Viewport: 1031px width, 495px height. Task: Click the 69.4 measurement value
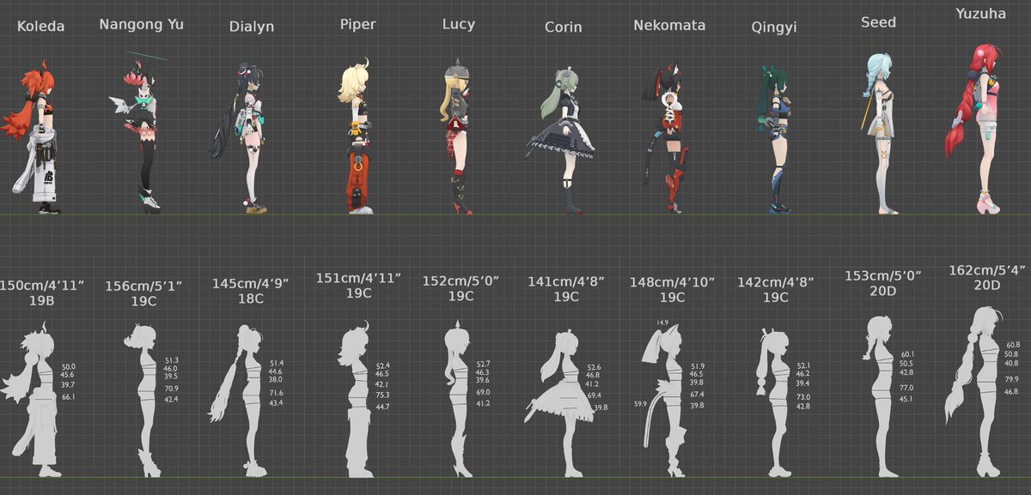tap(594, 395)
